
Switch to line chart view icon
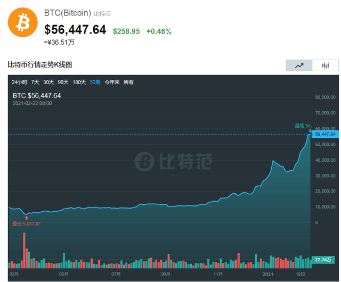[299, 65]
